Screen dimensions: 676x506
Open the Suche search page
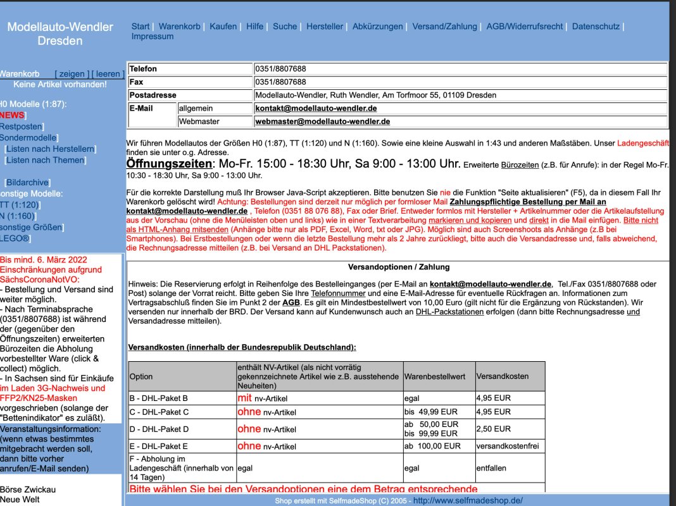coord(285,27)
